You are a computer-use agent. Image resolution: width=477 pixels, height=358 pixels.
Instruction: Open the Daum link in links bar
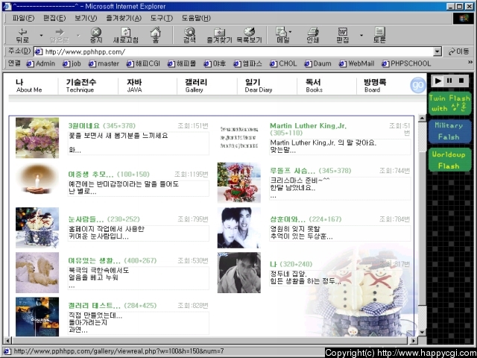coord(318,63)
